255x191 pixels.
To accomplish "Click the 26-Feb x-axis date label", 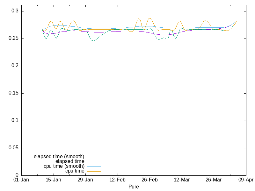I will click(149, 180).
